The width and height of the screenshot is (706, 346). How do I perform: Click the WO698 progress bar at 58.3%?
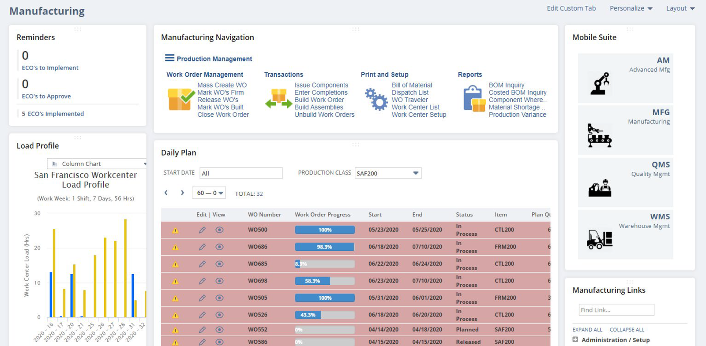point(324,281)
